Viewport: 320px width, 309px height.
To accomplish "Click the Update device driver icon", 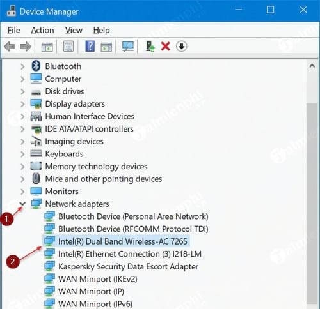I will click(150, 46).
